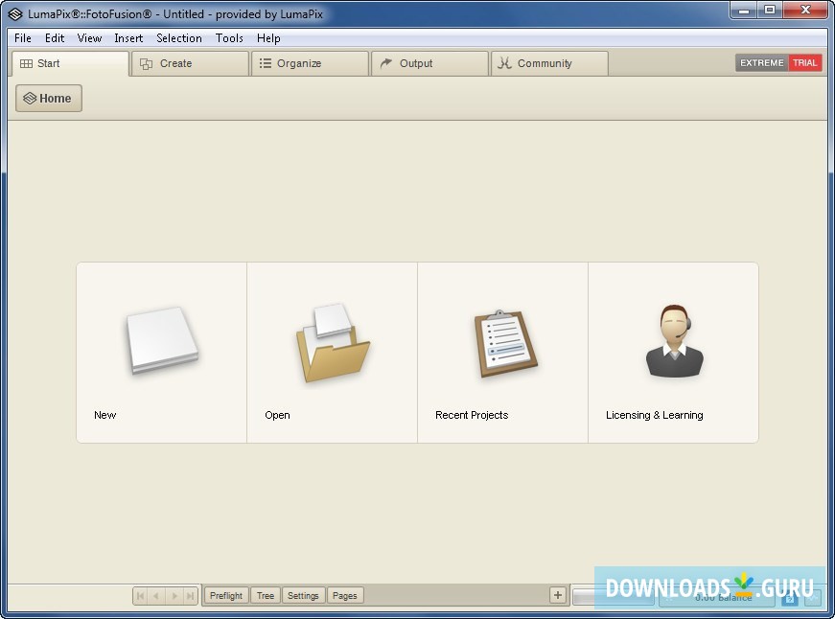Screen dimensions: 835x619
Task: Click the plus add page button
Action: pyautogui.click(x=558, y=595)
